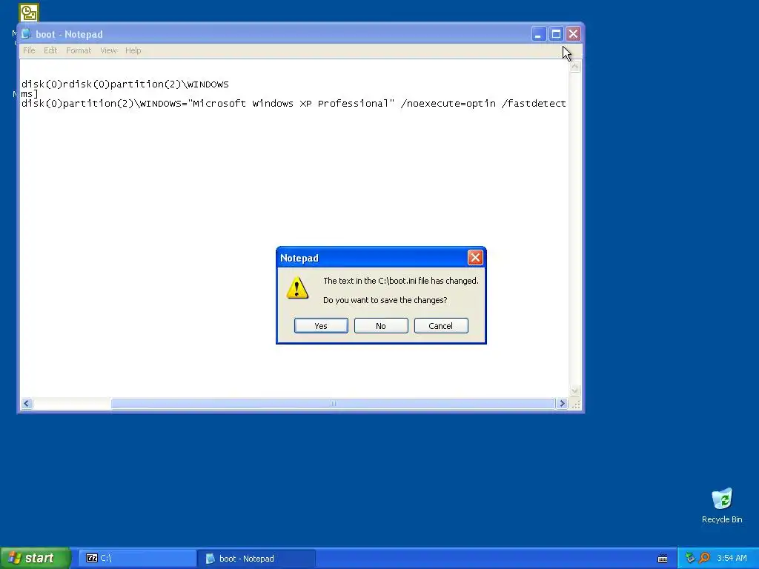Screen dimensions: 759x569
Task: Click the dialog message about C:\boot.ini
Action: (401, 281)
